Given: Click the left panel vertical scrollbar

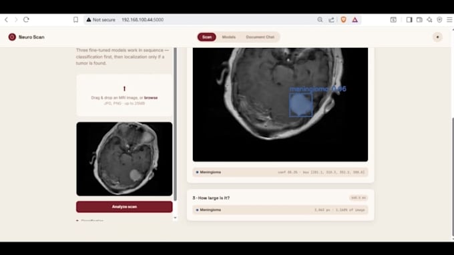Looking at the screenshot, I should pos(175,125).
